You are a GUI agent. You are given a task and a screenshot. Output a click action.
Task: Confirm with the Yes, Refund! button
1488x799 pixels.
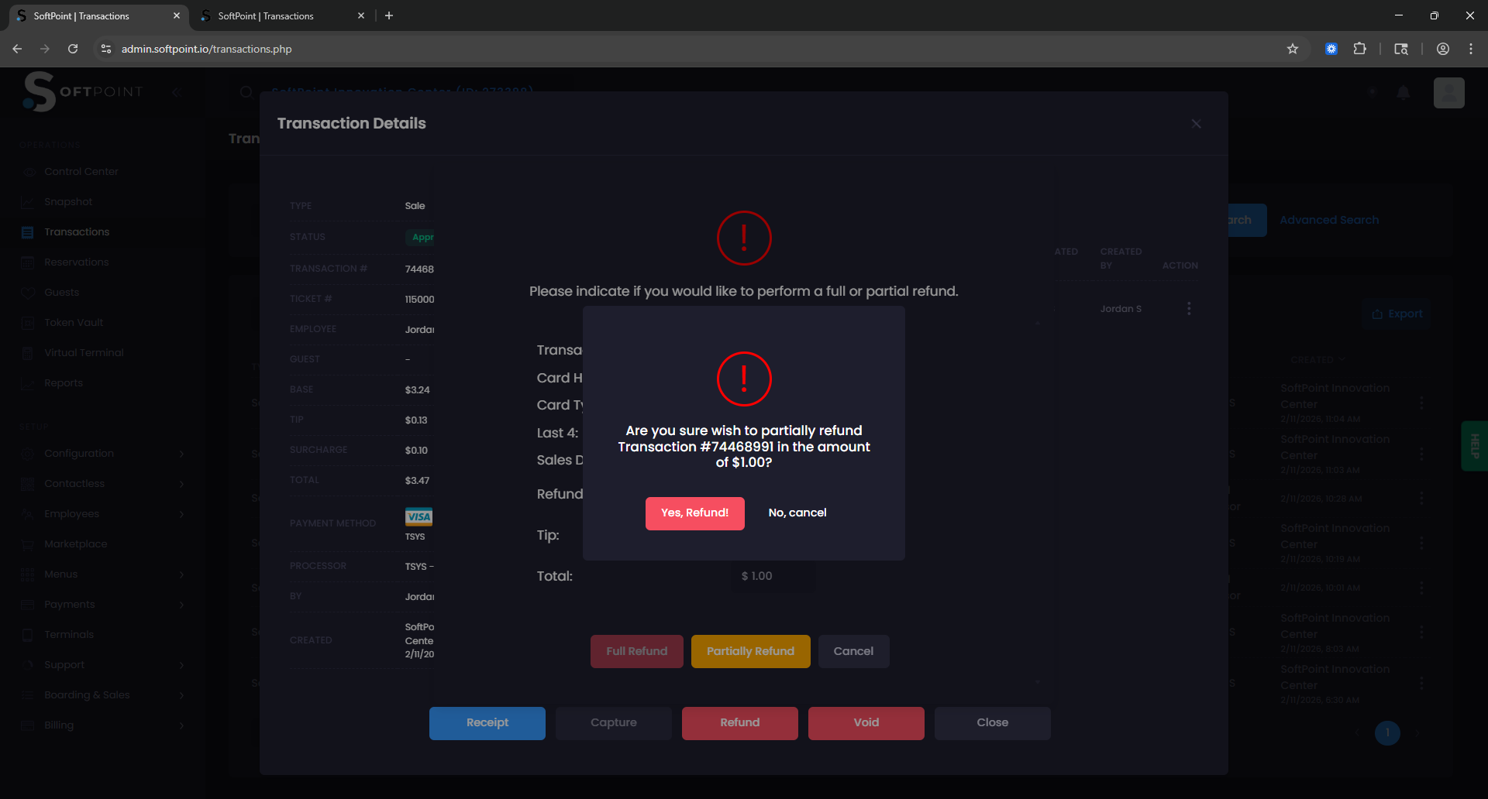click(694, 513)
